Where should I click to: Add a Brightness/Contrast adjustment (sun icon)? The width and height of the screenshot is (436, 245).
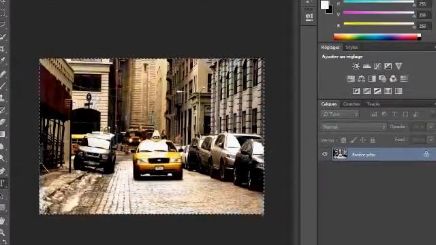click(x=356, y=66)
